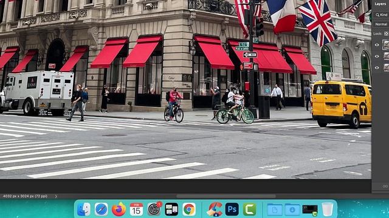Open the Trash in the Dock
This screenshot has width=389, height=218.
pos(328,209)
